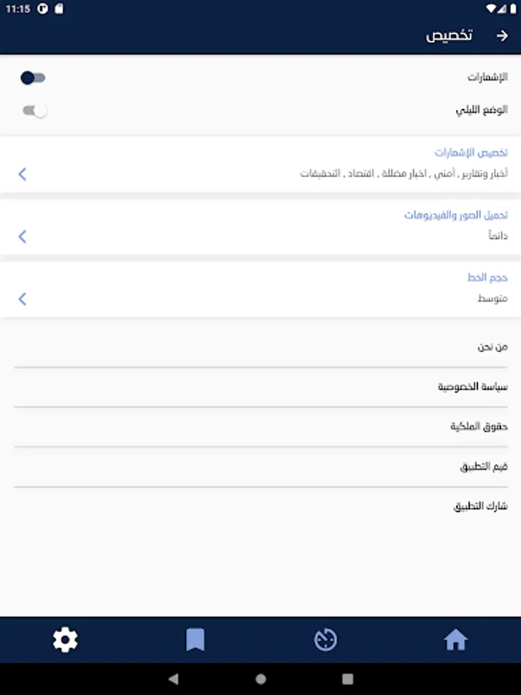This screenshot has width=521, height=695.
Task: Tap the Android home circle button
Action: pos(261,679)
